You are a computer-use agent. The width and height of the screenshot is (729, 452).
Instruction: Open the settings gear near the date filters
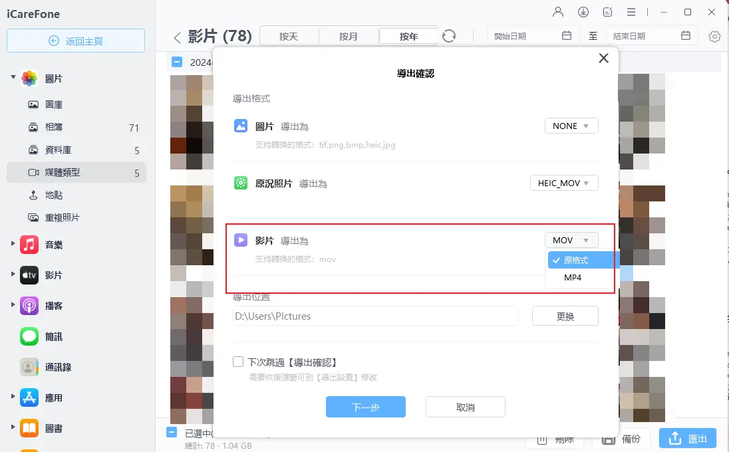(x=714, y=37)
